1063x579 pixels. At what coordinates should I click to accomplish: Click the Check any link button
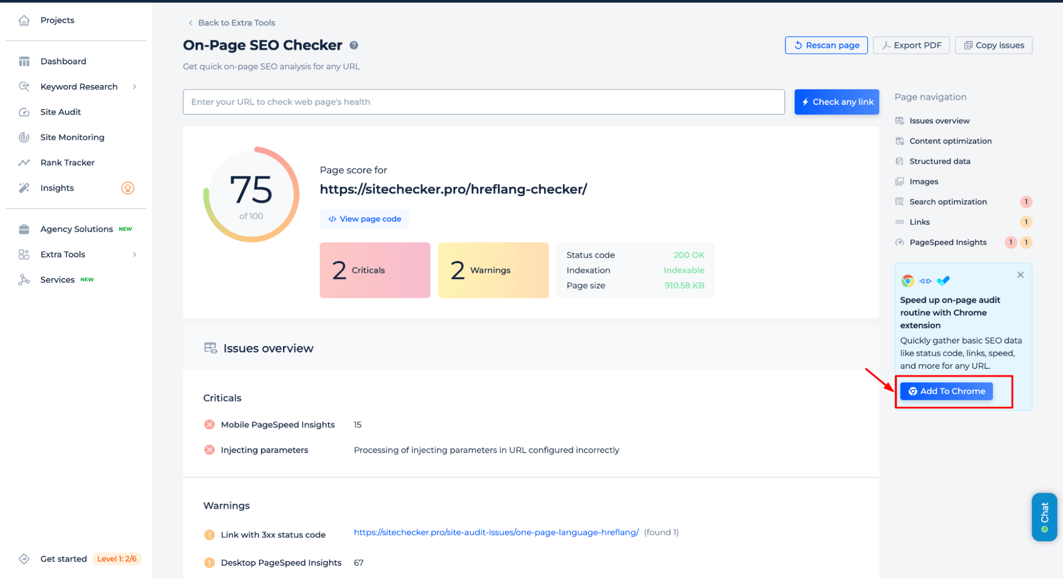836,102
